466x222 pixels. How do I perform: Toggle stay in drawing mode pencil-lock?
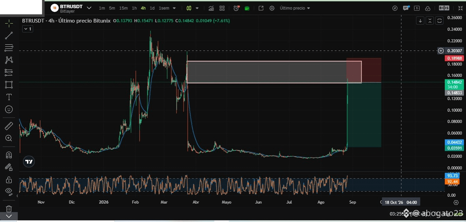tap(9, 167)
